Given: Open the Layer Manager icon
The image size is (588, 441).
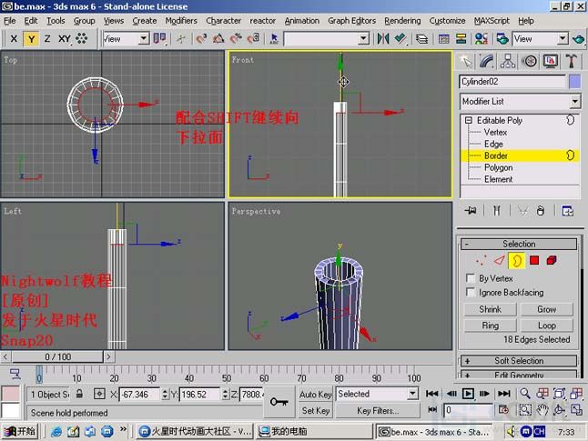Looking at the screenshot, I should pyautogui.click(x=421, y=39).
